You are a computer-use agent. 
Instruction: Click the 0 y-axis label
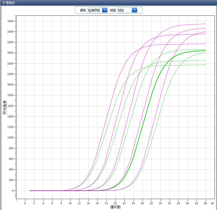coord(13,191)
